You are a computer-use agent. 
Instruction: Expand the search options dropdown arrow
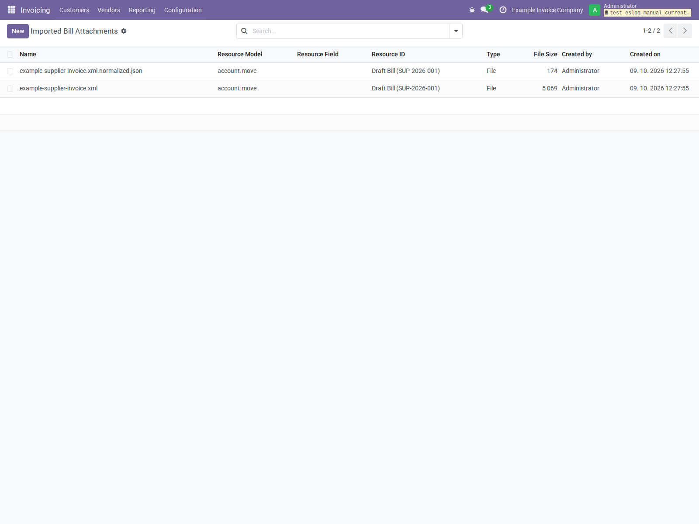[456, 31]
